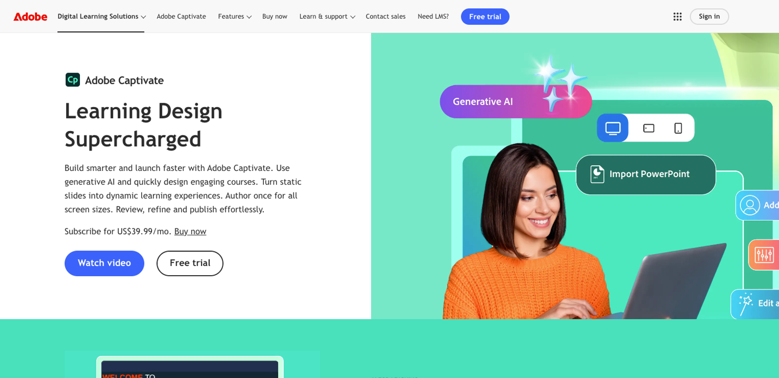
Task: Click the blue Free trial header button
Action: 485,17
